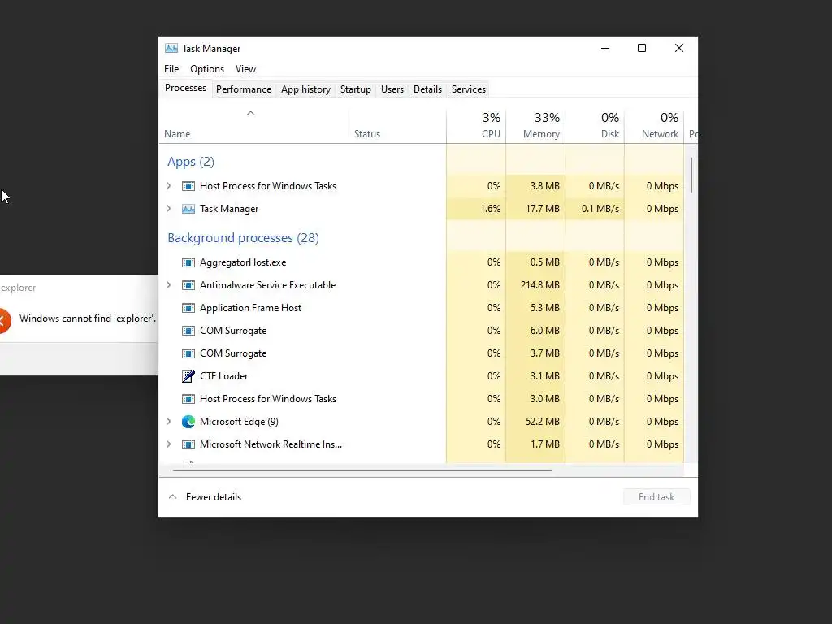The width and height of the screenshot is (832, 624).
Task: Click the Background processes (28) heading
Action: pyautogui.click(x=244, y=238)
